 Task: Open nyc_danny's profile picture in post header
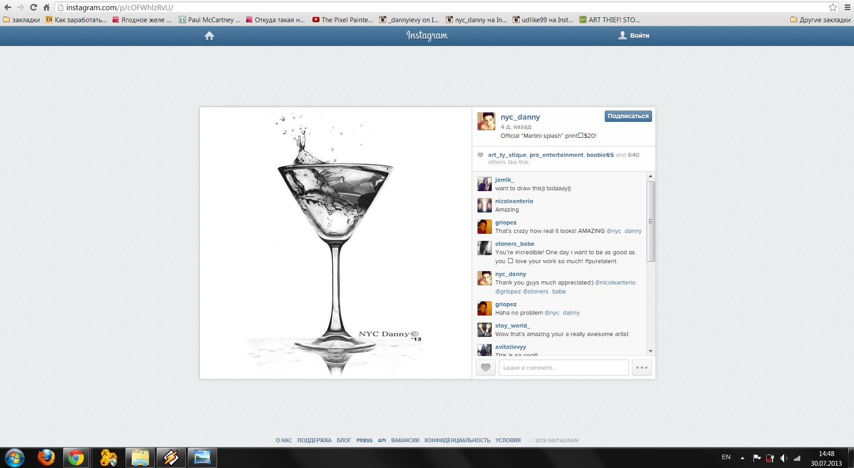[486, 121]
